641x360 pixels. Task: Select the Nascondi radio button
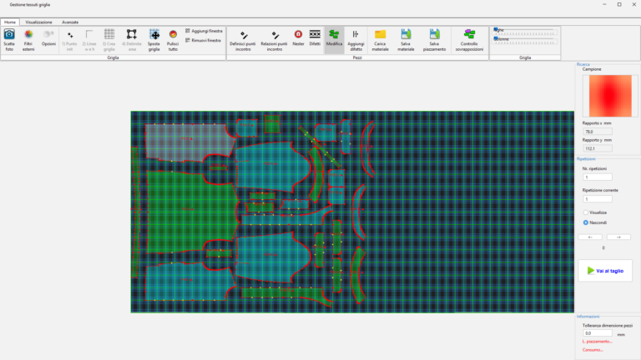pyautogui.click(x=586, y=223)
